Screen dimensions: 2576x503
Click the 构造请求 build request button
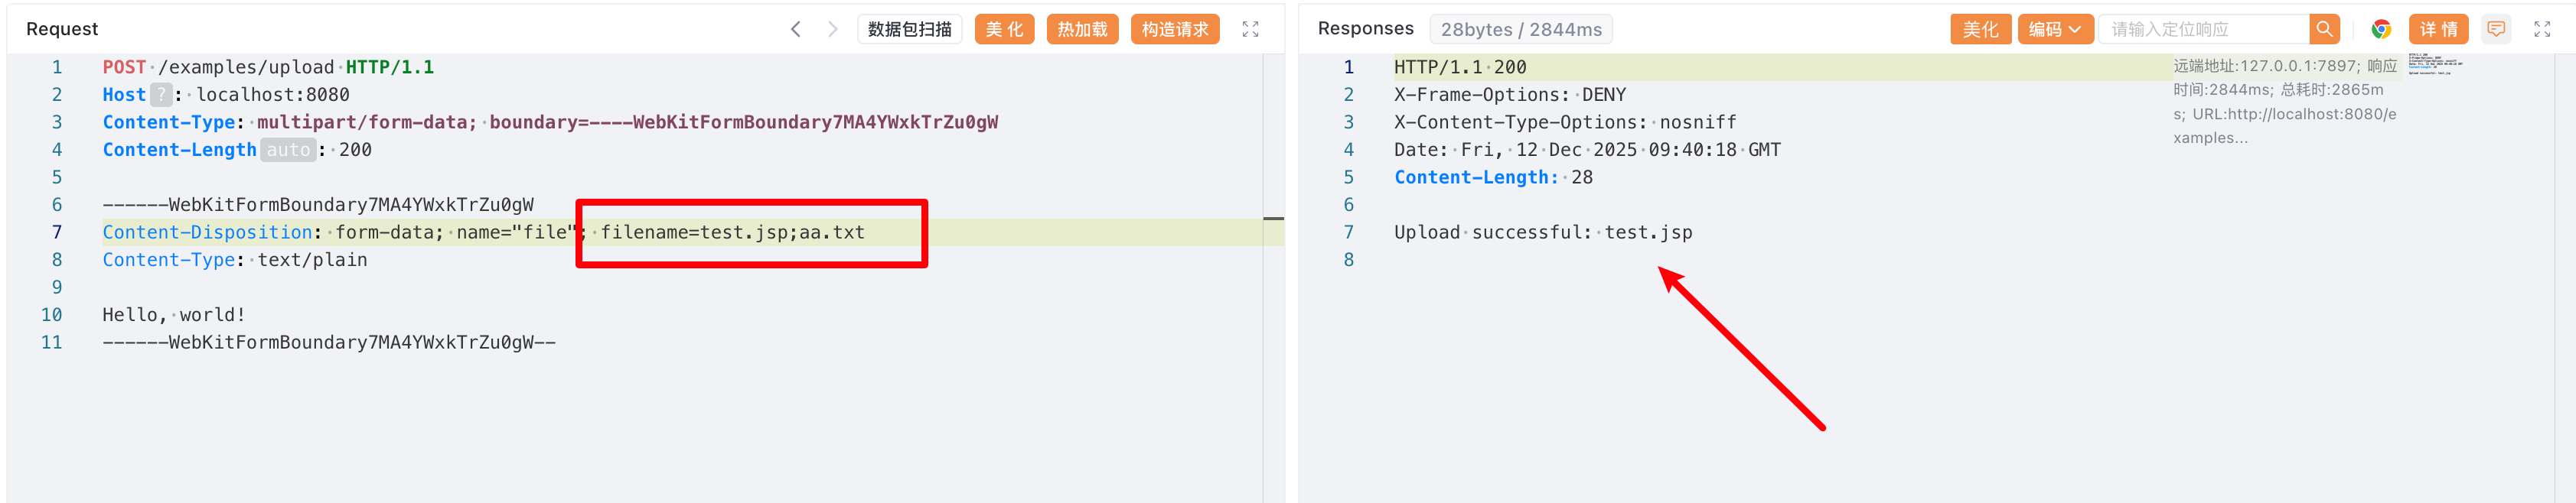coord(1175,29)
